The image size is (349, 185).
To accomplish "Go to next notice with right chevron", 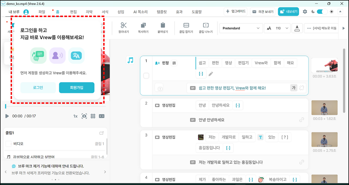I will click(x=105, y=172).
